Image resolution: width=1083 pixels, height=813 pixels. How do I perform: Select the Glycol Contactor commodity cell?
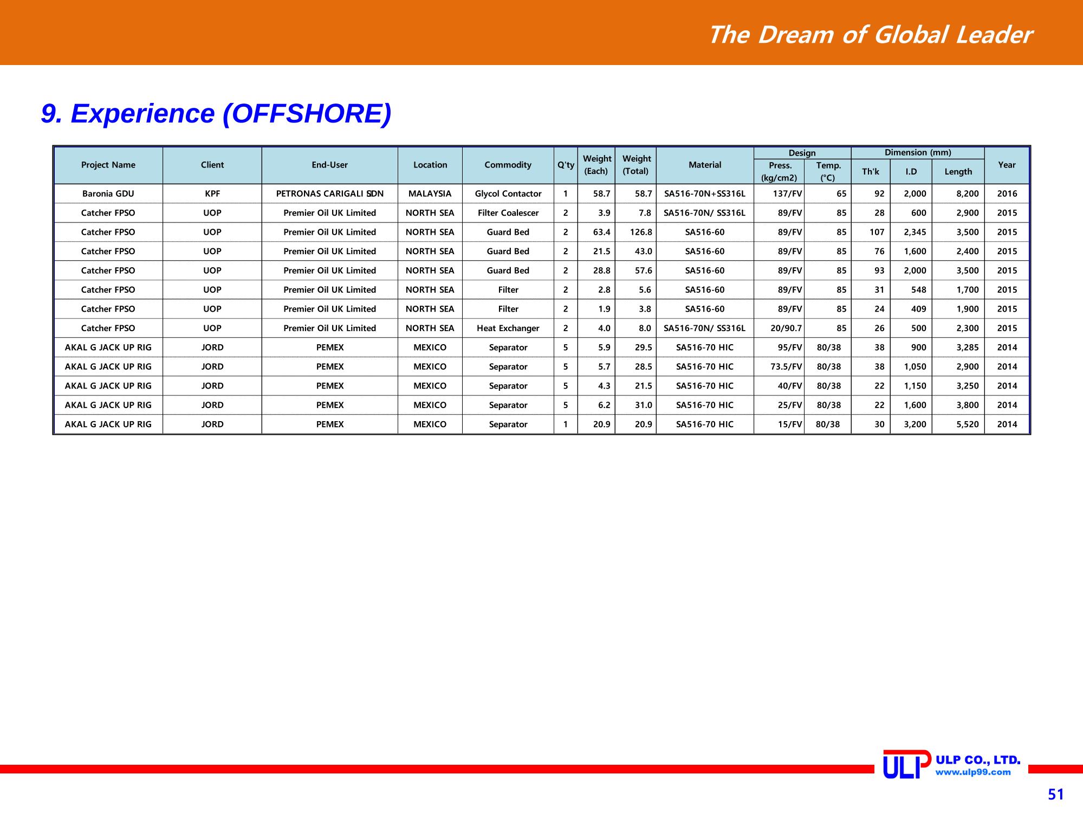pos(508,193)
